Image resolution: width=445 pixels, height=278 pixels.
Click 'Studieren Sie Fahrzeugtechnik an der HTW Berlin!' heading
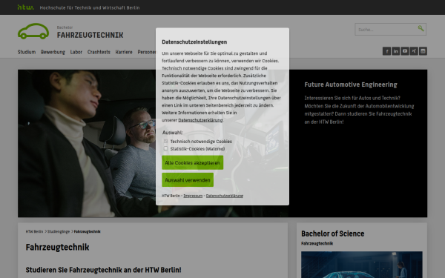coord(103,270)
